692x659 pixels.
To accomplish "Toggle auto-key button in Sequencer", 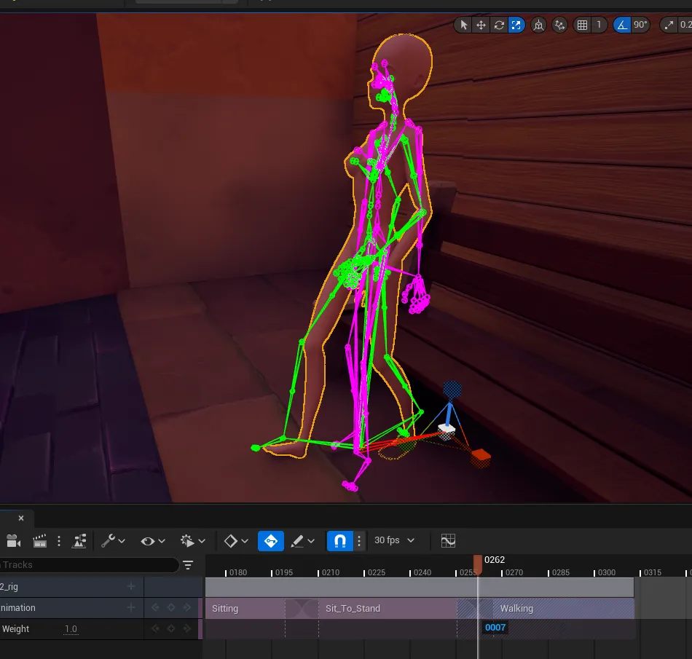I will (271, 541).
